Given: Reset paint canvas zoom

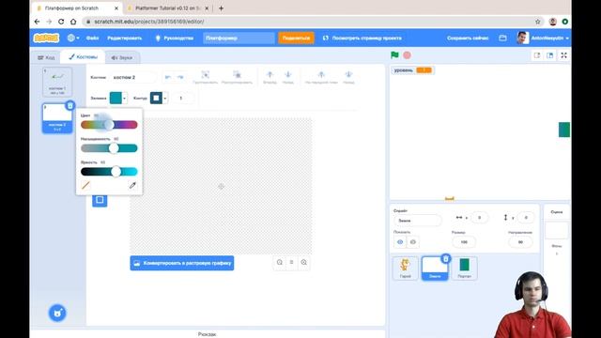Looking at the screenshot, I should pyautogui.click(x=292, y=263).
